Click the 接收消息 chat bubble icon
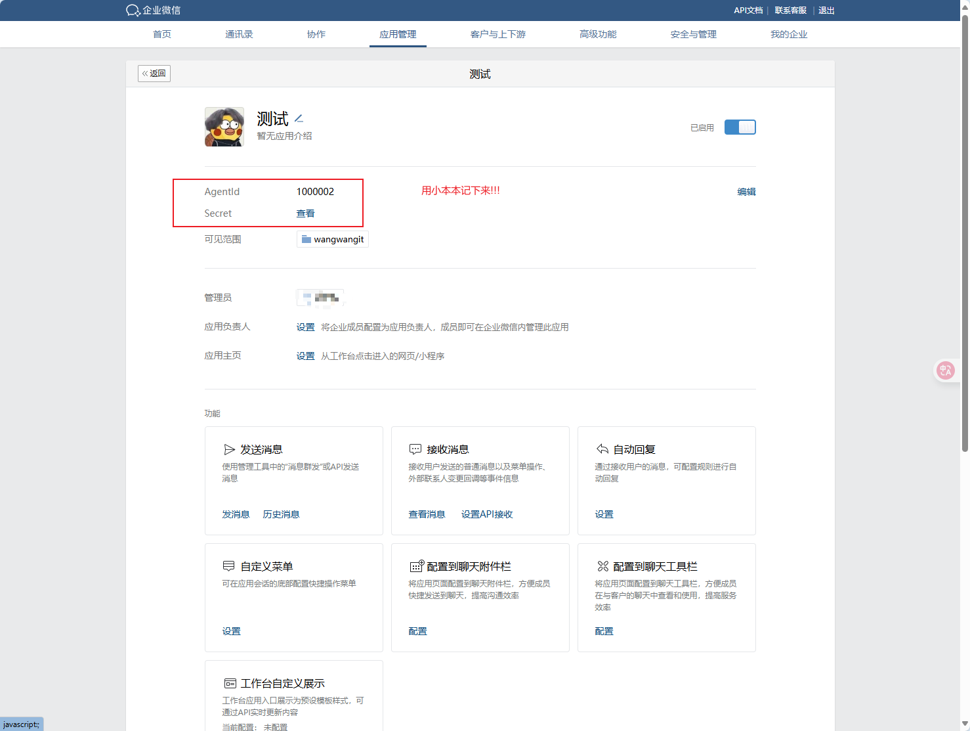 (415, 450)
